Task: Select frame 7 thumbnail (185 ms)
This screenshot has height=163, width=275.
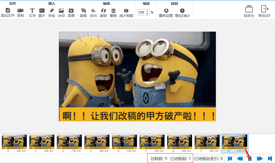Action: click(207, 142)
